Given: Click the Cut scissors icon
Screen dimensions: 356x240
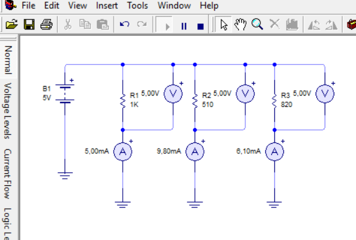Looking at the screenshot, I should [x=68, y=24].
